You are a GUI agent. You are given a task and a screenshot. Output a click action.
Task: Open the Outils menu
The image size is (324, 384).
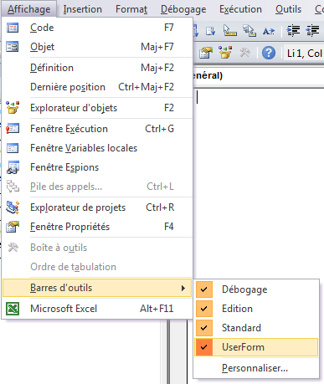(289, 9)
